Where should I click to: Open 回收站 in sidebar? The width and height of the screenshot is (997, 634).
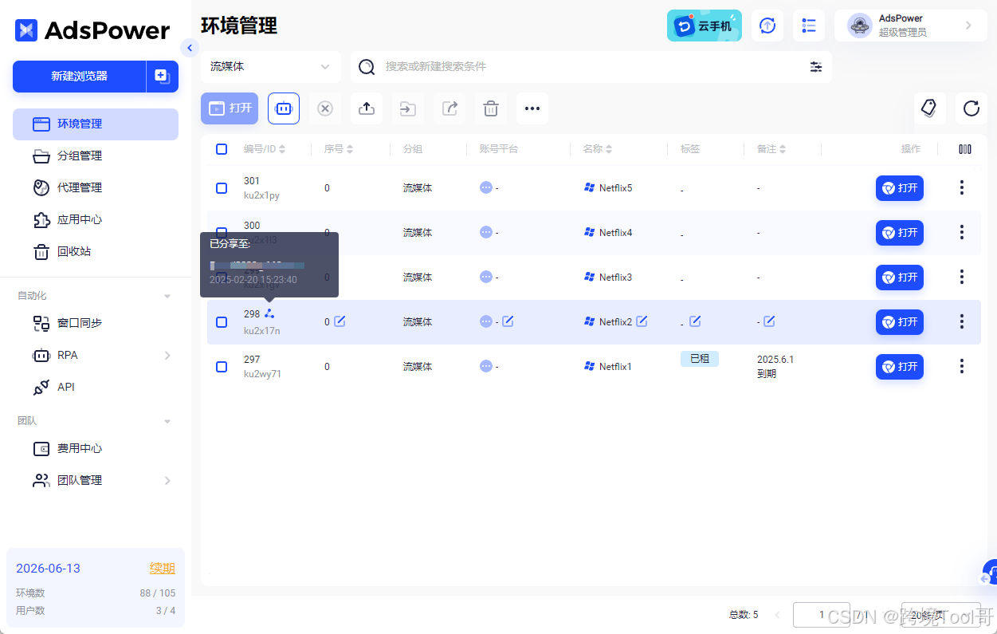pyautogui.click(x=96, y=252)
